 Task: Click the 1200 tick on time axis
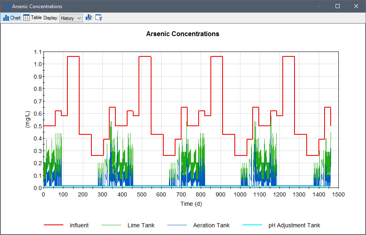(x=279, y=195)
